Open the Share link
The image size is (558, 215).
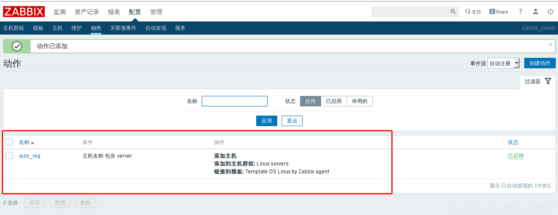pos(499,12)
